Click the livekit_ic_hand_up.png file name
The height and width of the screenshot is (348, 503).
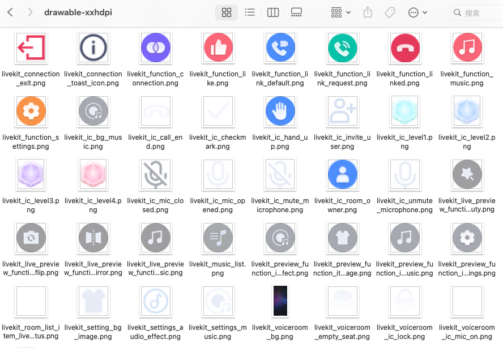(280, 142)
